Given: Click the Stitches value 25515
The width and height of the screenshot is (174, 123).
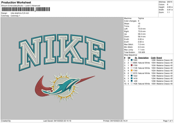Looking at the screenshot, I should pos(170,2).
